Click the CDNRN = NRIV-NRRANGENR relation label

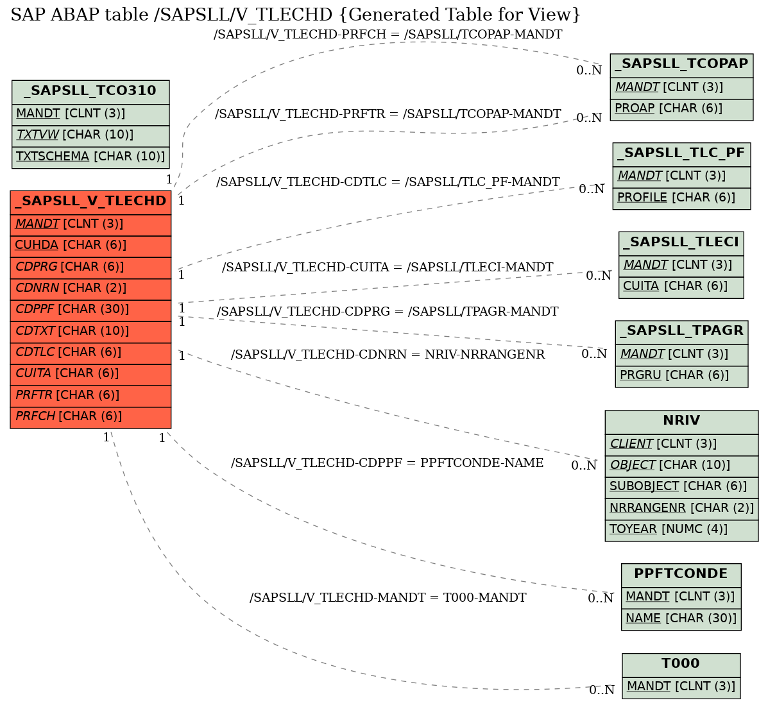click(x=388, y=355)
